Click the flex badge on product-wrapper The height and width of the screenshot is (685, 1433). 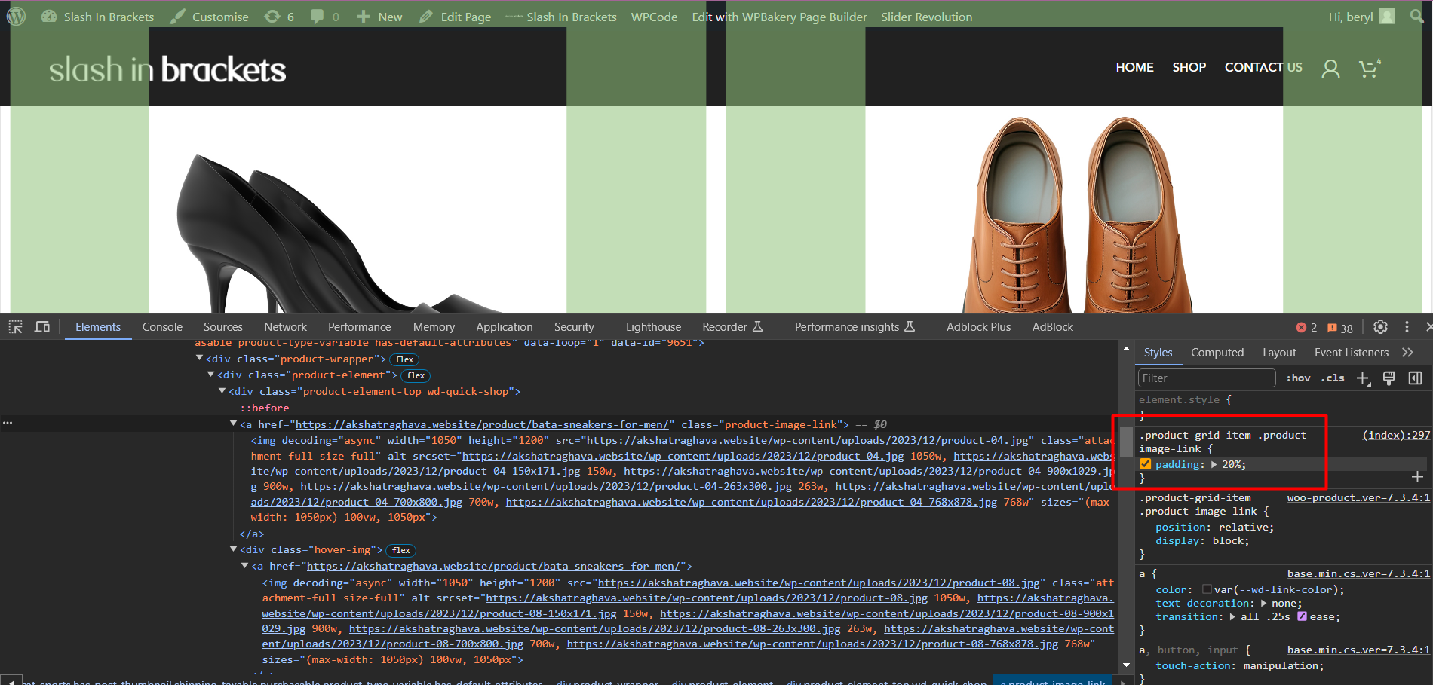(x=405, y=359)
